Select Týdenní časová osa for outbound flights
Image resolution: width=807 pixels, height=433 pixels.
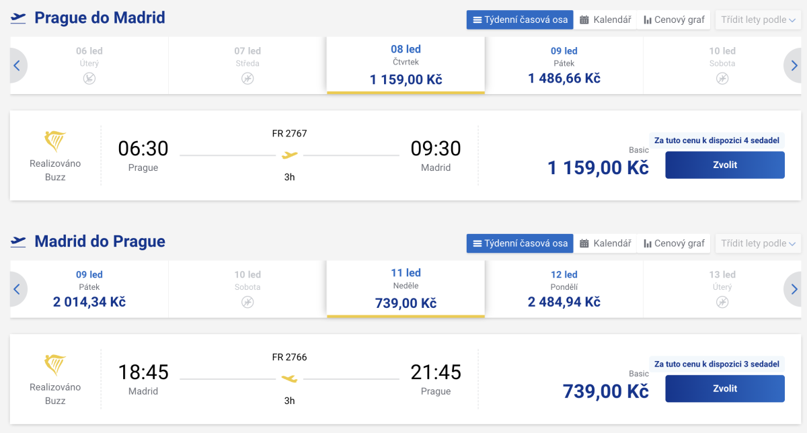point(520,19)
